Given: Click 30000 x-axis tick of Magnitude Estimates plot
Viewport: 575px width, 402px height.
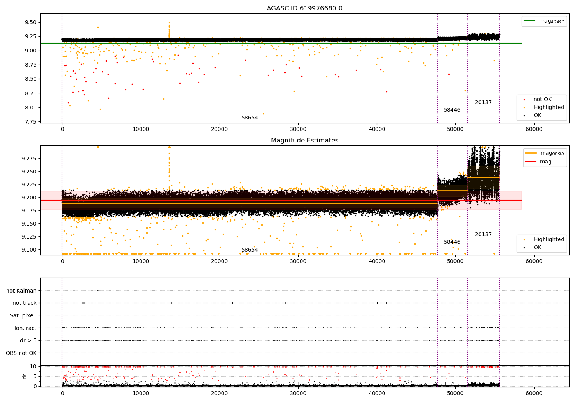Looking at the screenshot, I should 298,261.
